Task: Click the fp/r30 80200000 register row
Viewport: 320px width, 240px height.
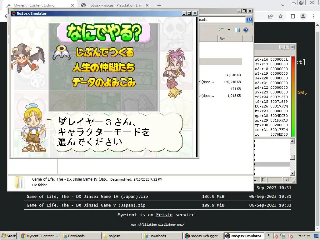Action: [272, 125]
